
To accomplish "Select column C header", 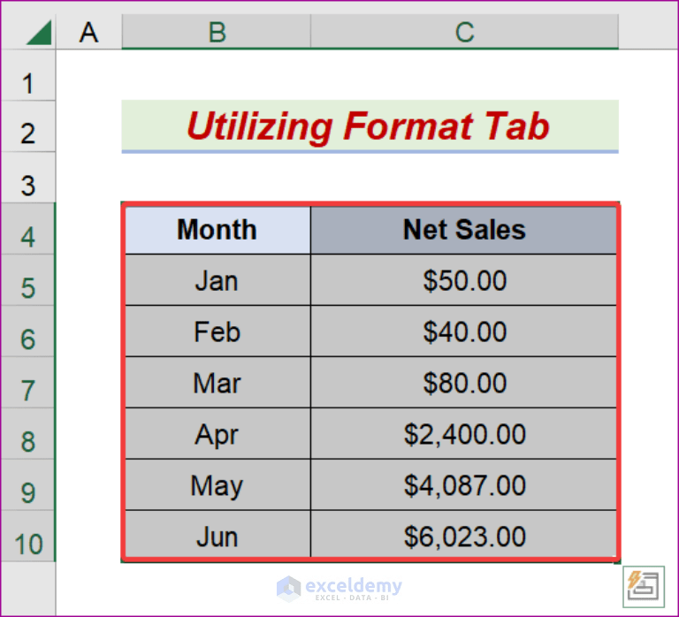I will 465,32.
